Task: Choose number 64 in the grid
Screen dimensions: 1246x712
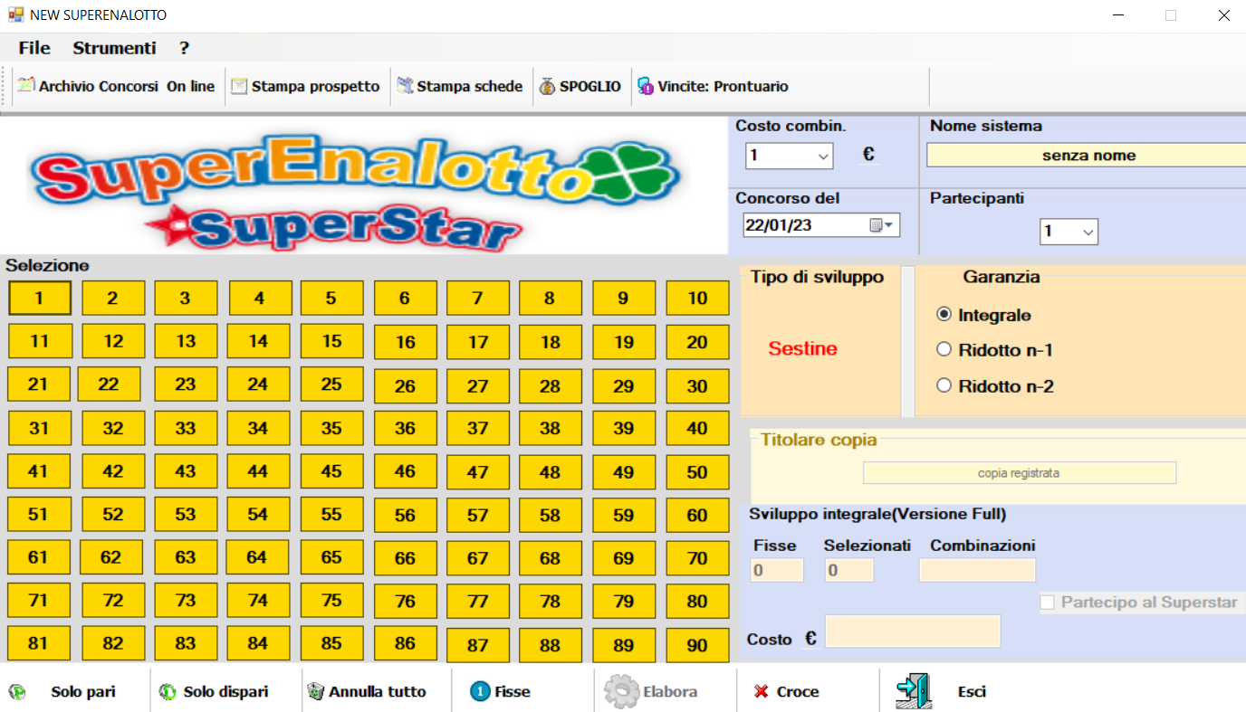Action: pyautogui.click(x=257, y=557)
